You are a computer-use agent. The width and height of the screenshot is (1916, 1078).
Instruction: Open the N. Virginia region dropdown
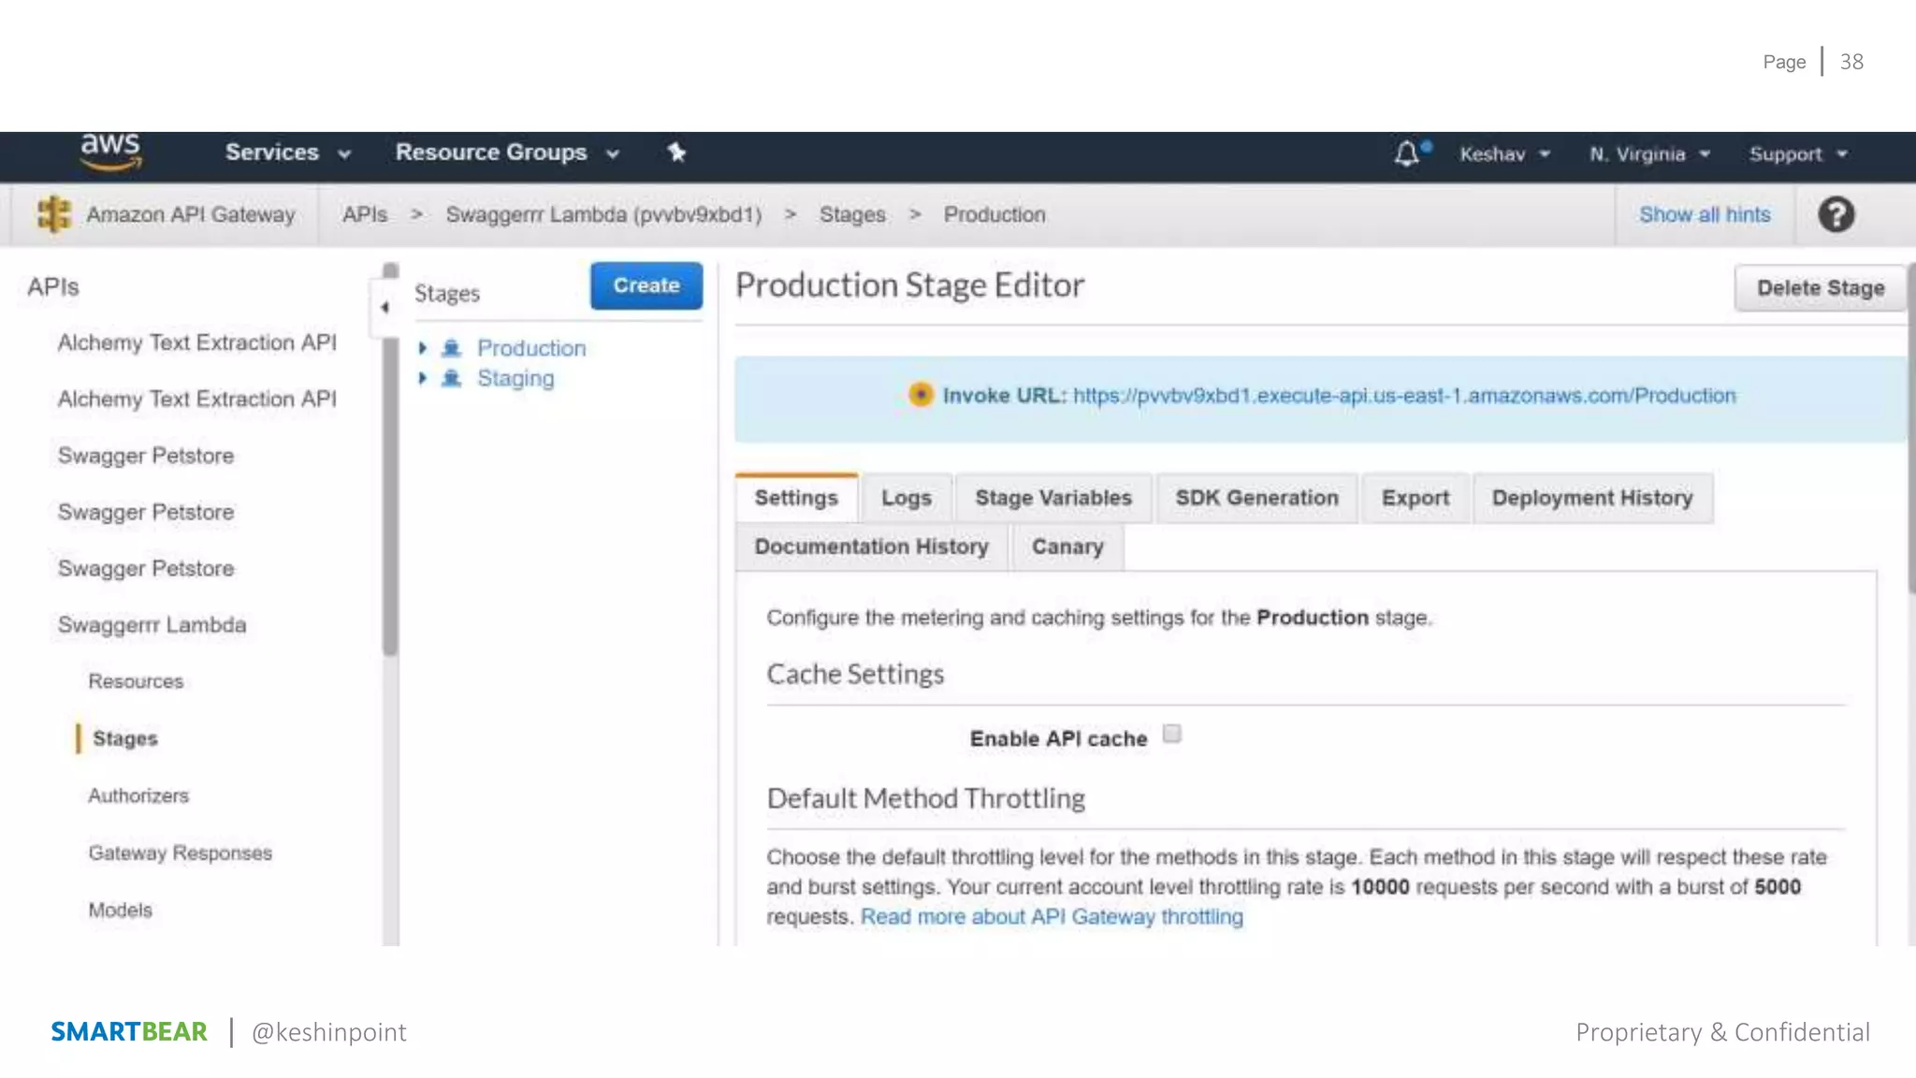click(1649, 154)
